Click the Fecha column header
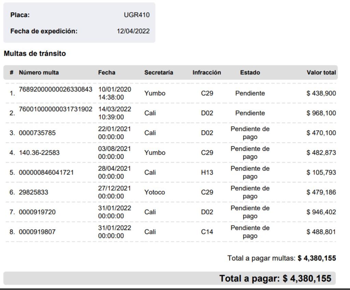Viewport: 350px width, 290px height. point(107,72)
